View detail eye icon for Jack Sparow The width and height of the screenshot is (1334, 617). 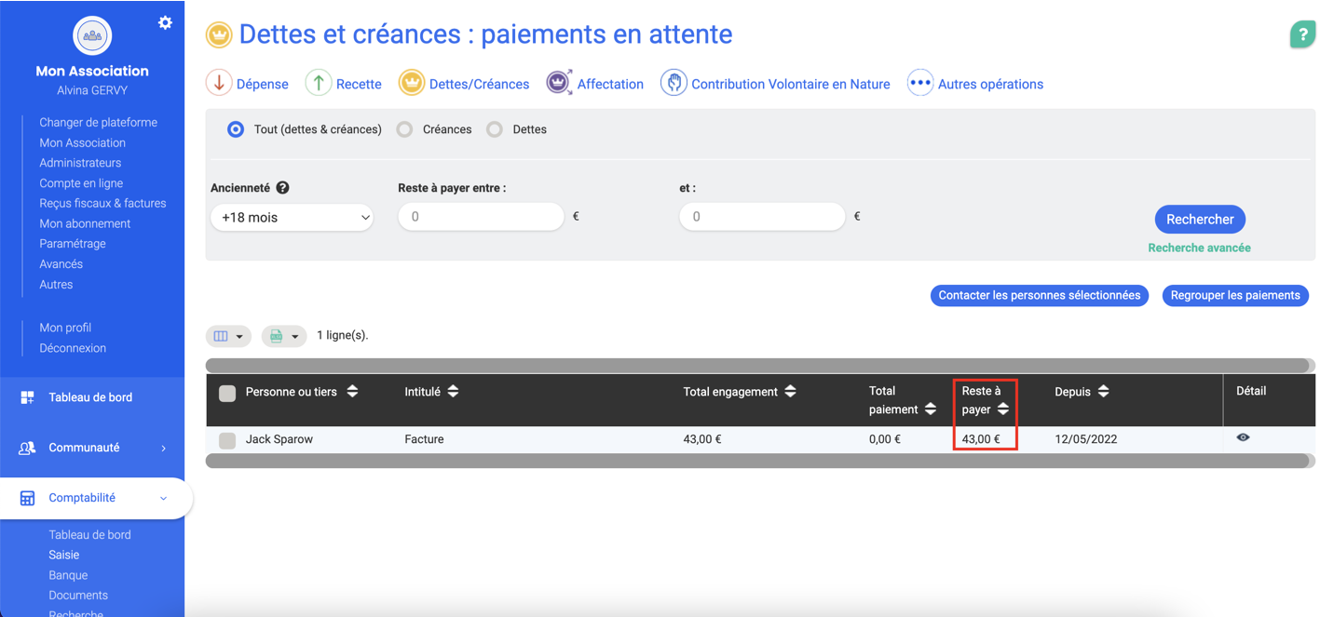click(1243, 437)
